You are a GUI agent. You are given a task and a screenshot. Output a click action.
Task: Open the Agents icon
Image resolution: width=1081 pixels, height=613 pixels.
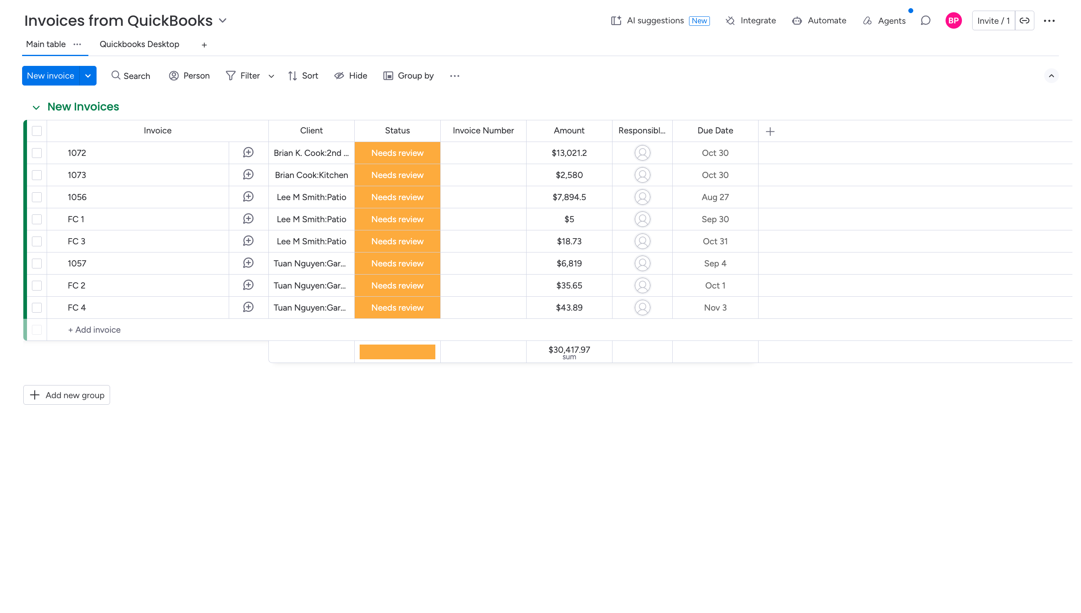867,20
